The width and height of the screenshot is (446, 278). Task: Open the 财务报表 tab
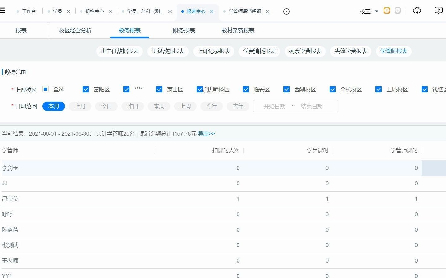point(184,31)
